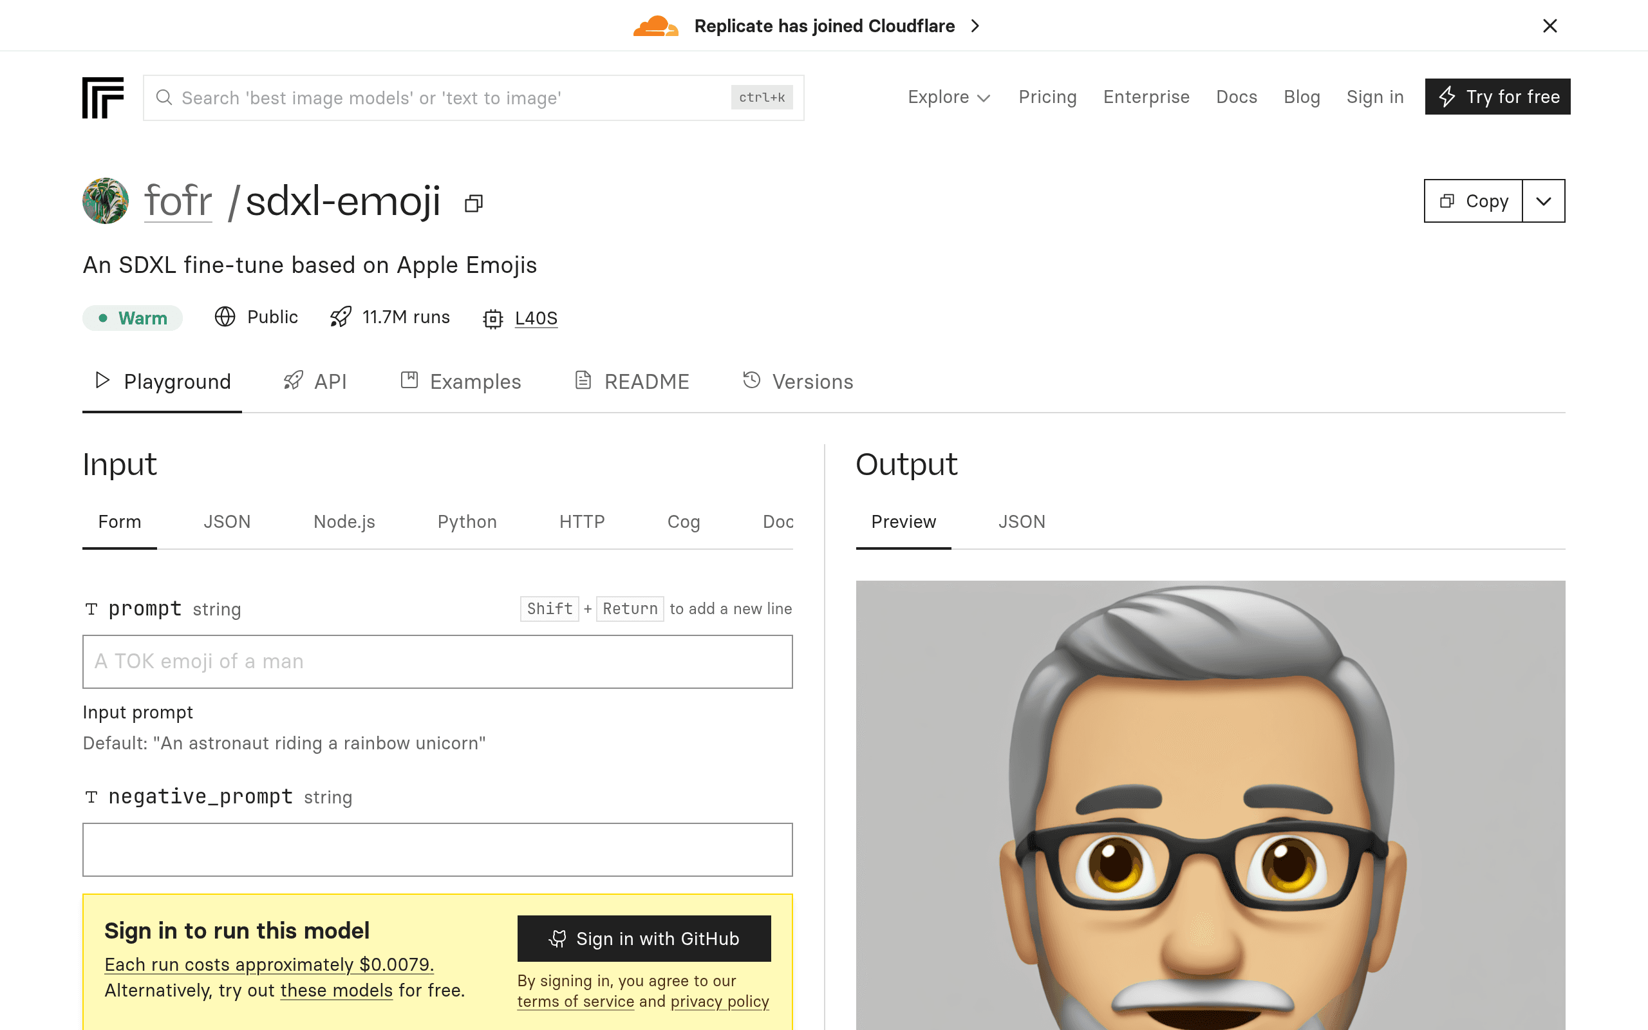Select the JSON output tab

point(1022,522)
